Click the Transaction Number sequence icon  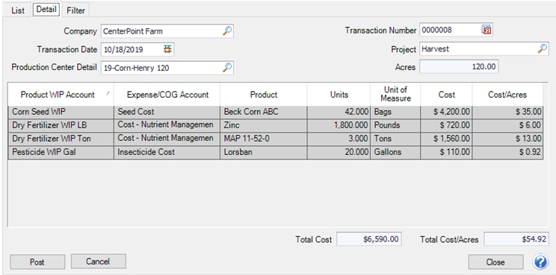click(x=486, y=30)
